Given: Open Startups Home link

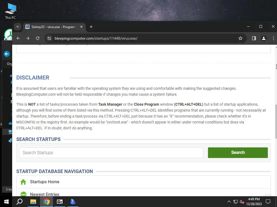Looking at the screenshot, I should 45,182.
